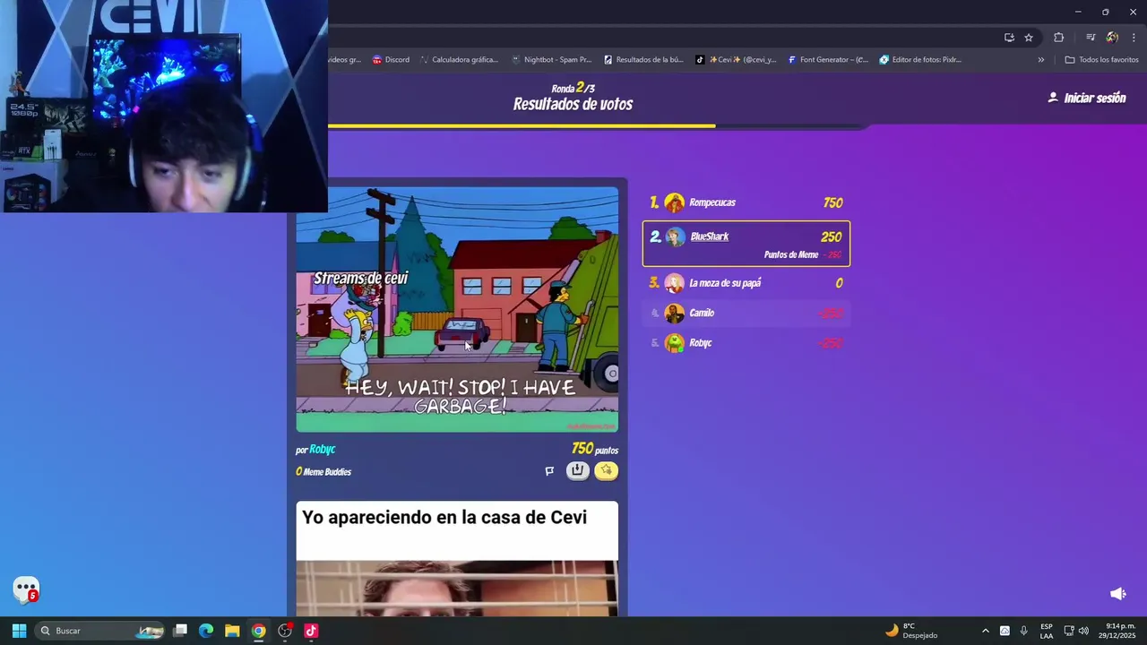Screen dimensions: 1147x645
Task: Open the Chrome three-dot menu
Action: click(1134, 38)
